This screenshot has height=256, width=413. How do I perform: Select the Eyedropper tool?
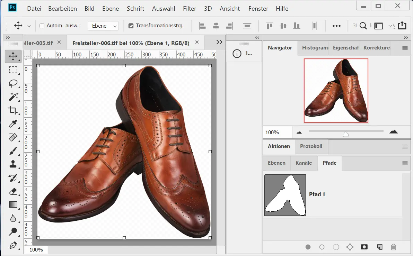pyautogui.click(x=13, y=124)
